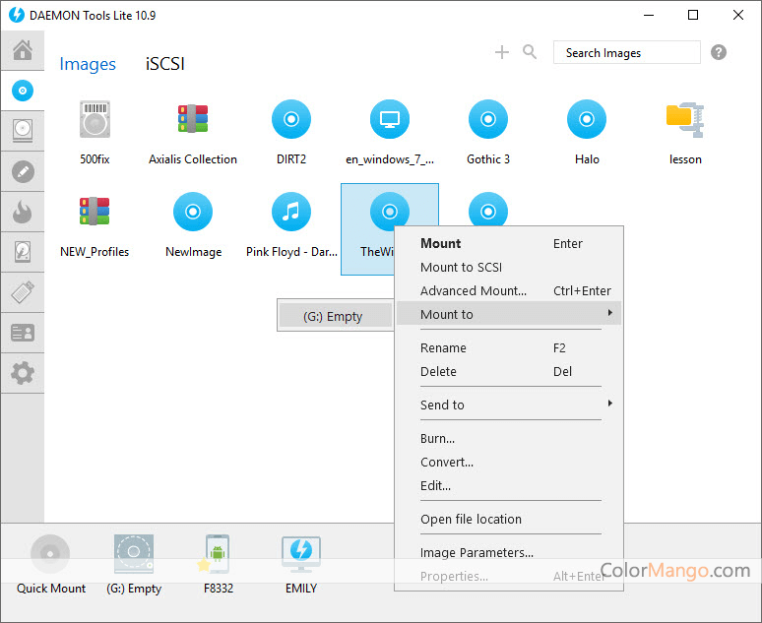Click the Quick Mount disc icon

[49, 556]
